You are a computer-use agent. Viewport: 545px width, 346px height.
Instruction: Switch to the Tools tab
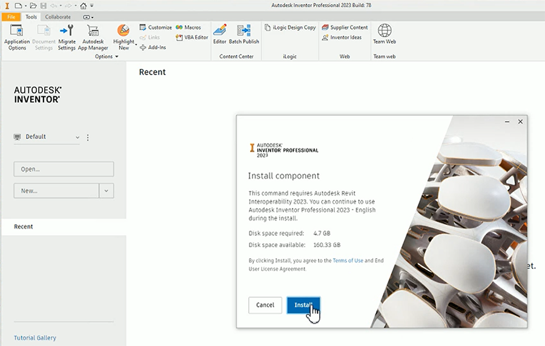pos(31,17)
